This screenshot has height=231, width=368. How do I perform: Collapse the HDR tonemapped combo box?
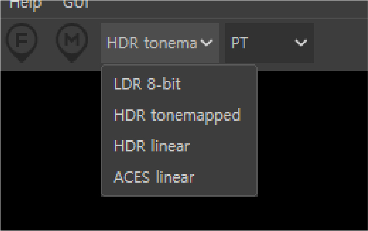click(160, 43)
